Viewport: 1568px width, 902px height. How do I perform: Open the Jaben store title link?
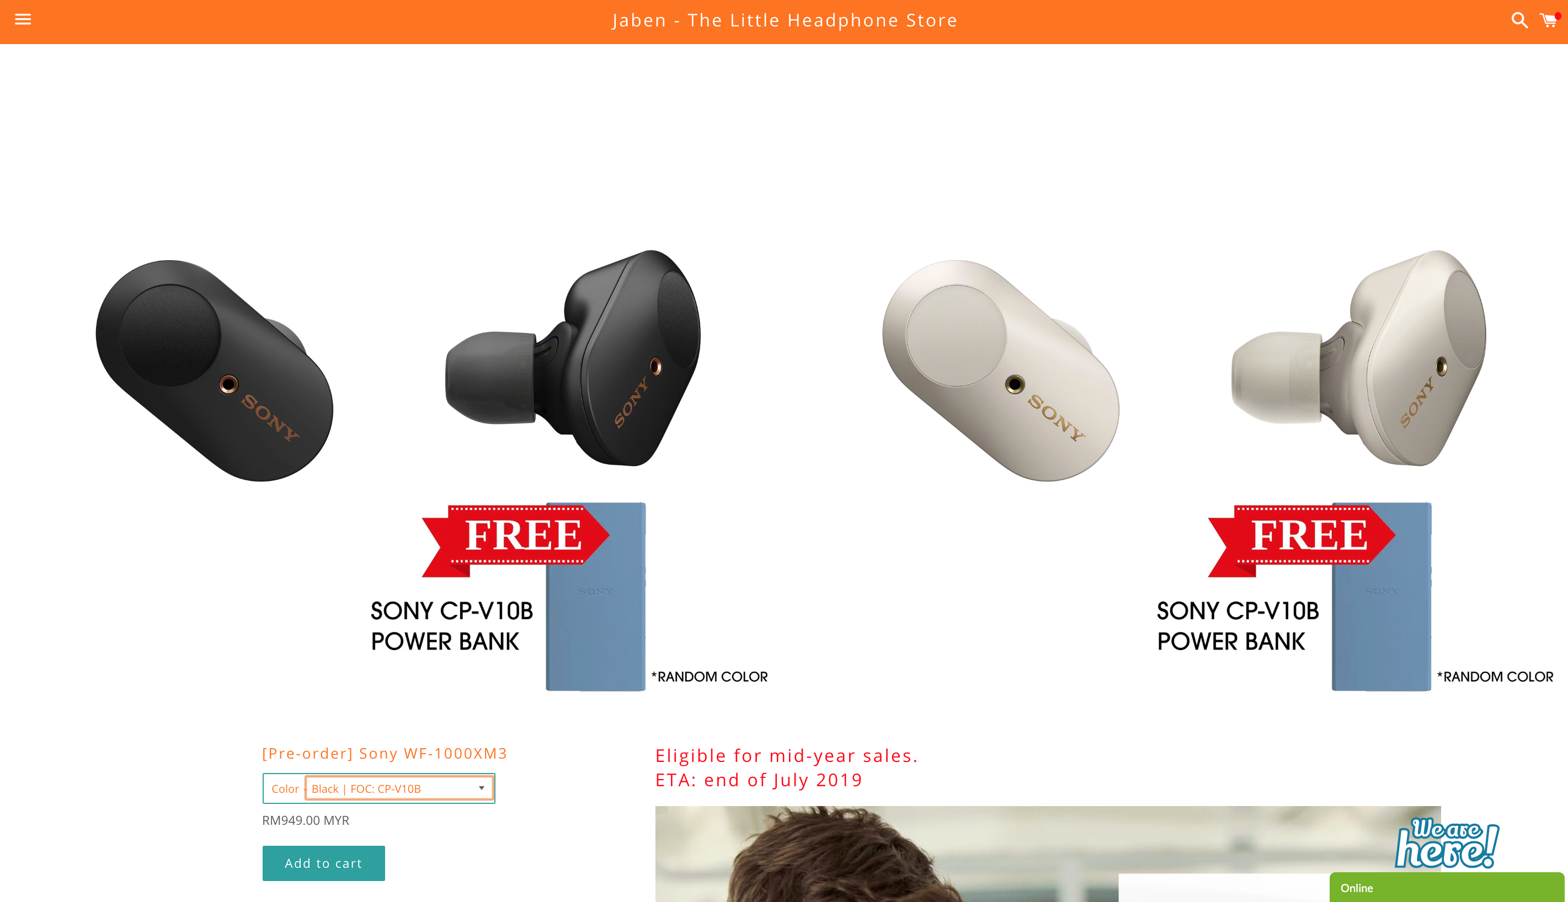click(785, 20)
